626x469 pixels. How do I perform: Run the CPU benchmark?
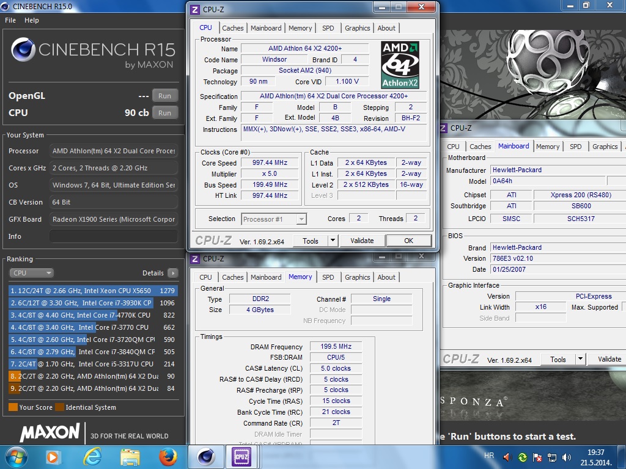(164, 113)
